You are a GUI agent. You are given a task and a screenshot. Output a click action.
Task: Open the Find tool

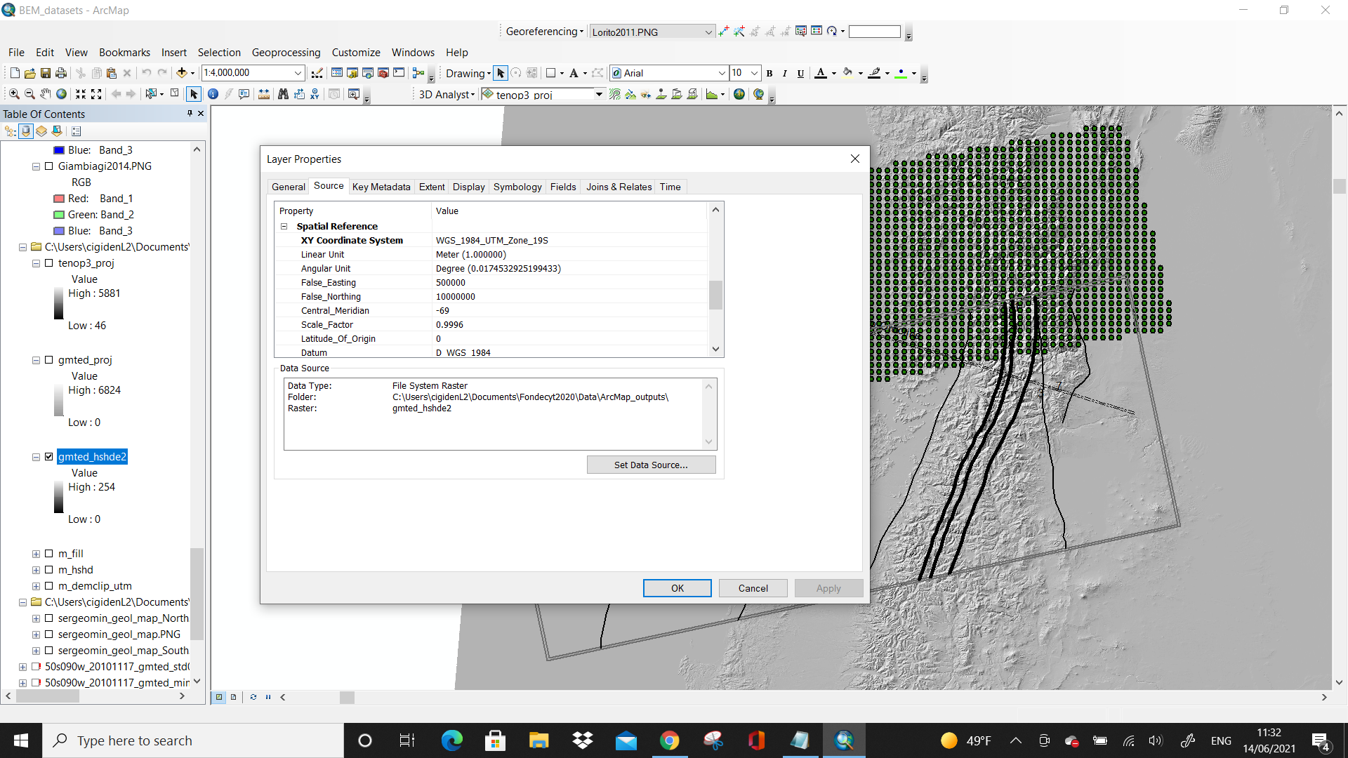pyautogui.click(x=282, y=93)
